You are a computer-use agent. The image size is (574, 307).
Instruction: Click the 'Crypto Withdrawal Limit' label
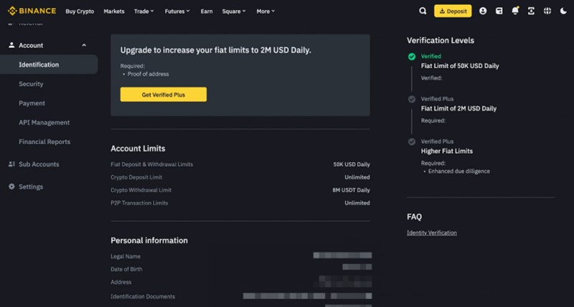tap(141, 190)
